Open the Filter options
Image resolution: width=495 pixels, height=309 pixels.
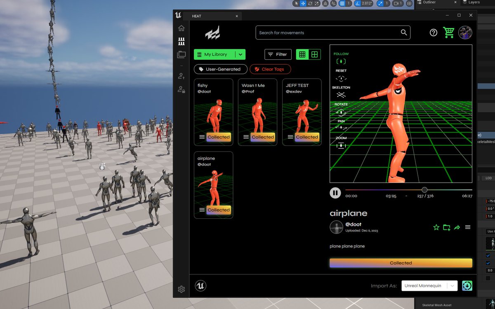[x=278, y=54]
